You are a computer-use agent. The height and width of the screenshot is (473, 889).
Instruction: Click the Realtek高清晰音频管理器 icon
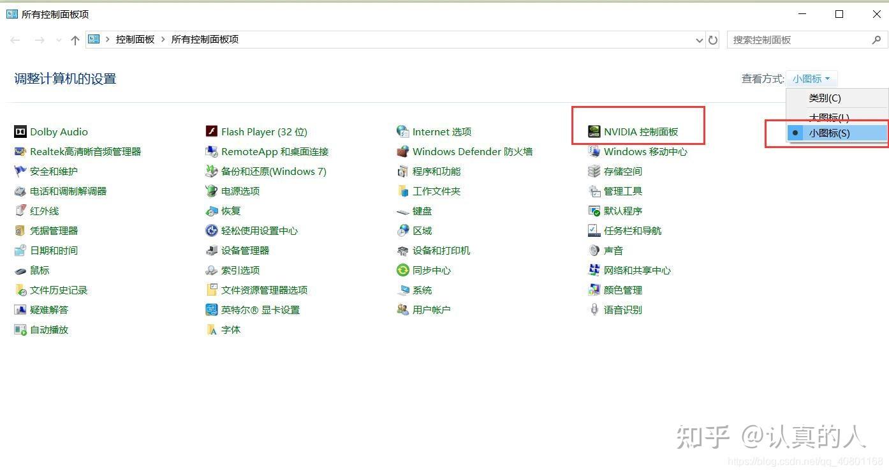(20, 152)
